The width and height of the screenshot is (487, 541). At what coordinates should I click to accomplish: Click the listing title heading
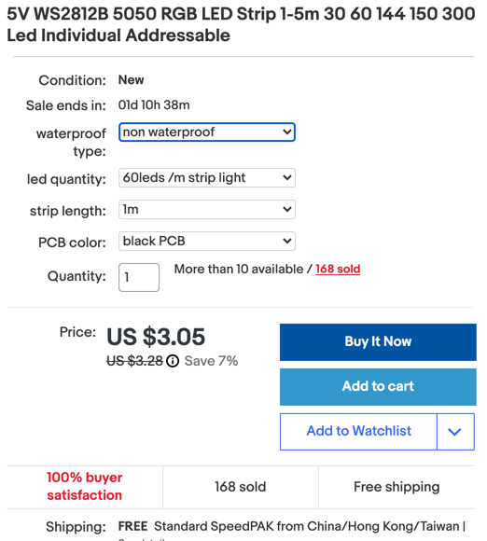click(x=241, y=24)
